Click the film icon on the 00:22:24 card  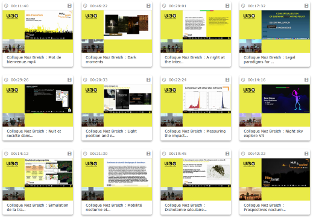click(x=227, y=80)
